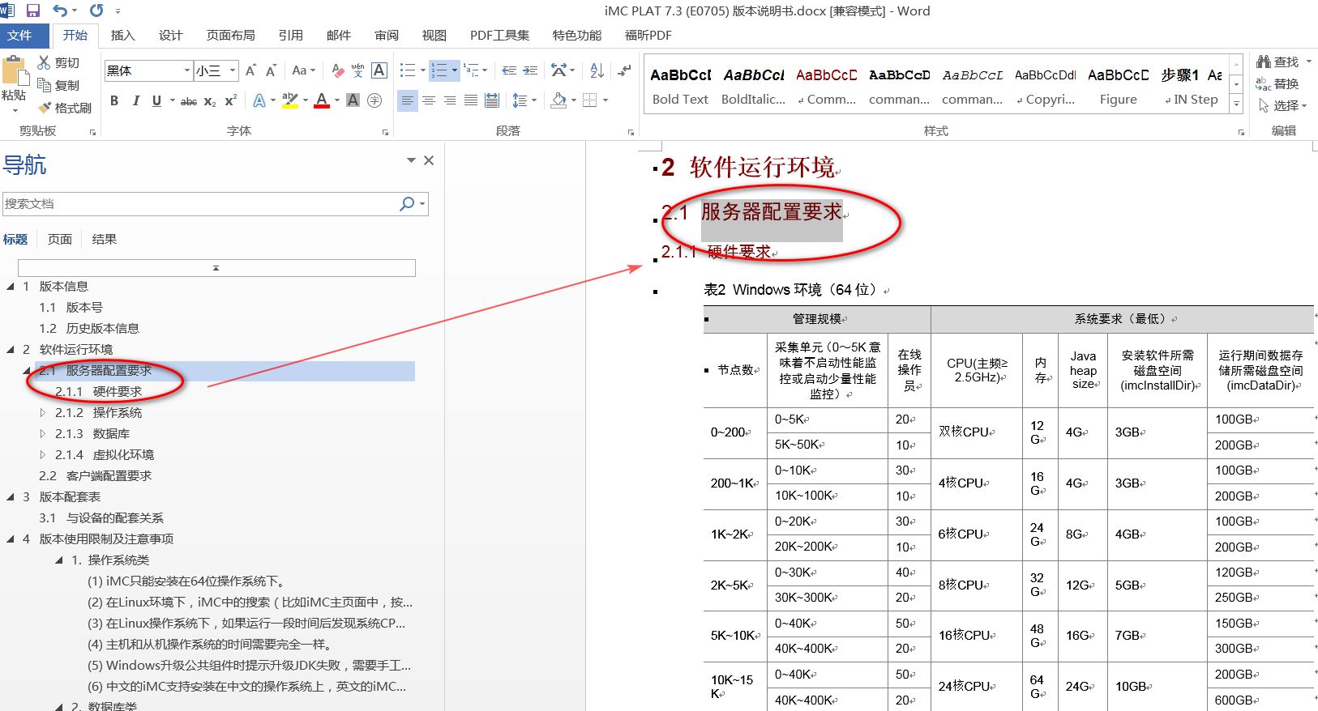Click the Find (查找) binoculars icon

1264,62
